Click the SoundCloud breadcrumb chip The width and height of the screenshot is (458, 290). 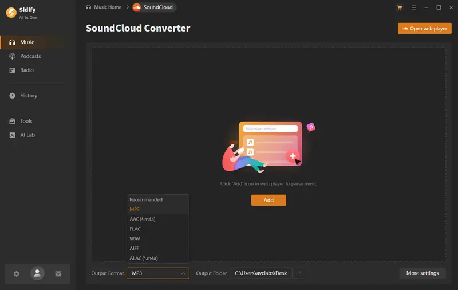(x=153, y=7)
